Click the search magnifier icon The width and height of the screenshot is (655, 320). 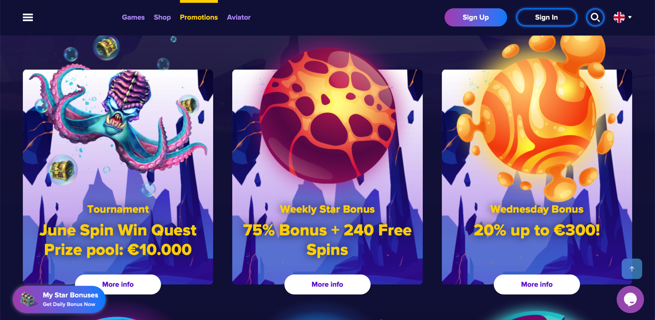pyautogui.click(x=595, y=17)
